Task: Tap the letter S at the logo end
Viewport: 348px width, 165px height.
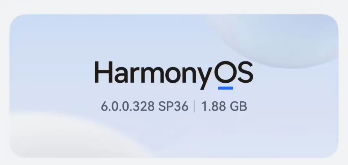Action: tap(245, 72)
